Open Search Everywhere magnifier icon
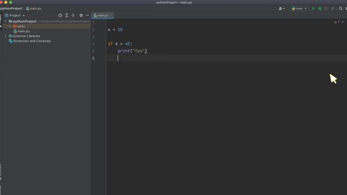 coord(340,9)
